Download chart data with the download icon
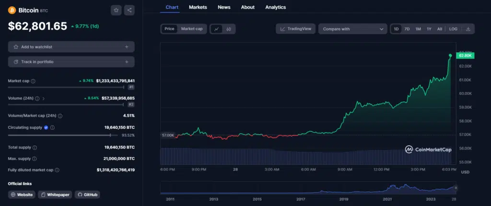Image resolution: width=491 pixels, height=206 pixels. point(468,29)
